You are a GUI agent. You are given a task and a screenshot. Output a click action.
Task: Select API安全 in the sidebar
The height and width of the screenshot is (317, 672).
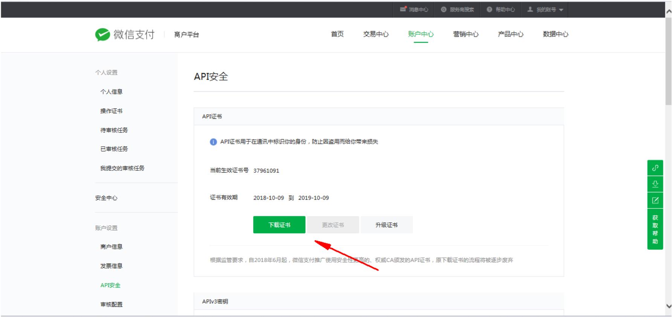[x=110, y=285]
